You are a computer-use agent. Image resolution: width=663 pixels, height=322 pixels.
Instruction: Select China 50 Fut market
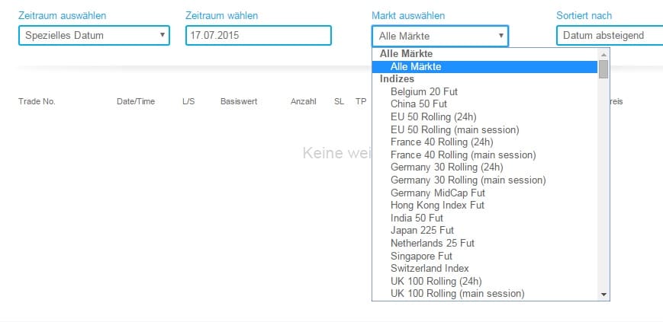tap(418, 104)
